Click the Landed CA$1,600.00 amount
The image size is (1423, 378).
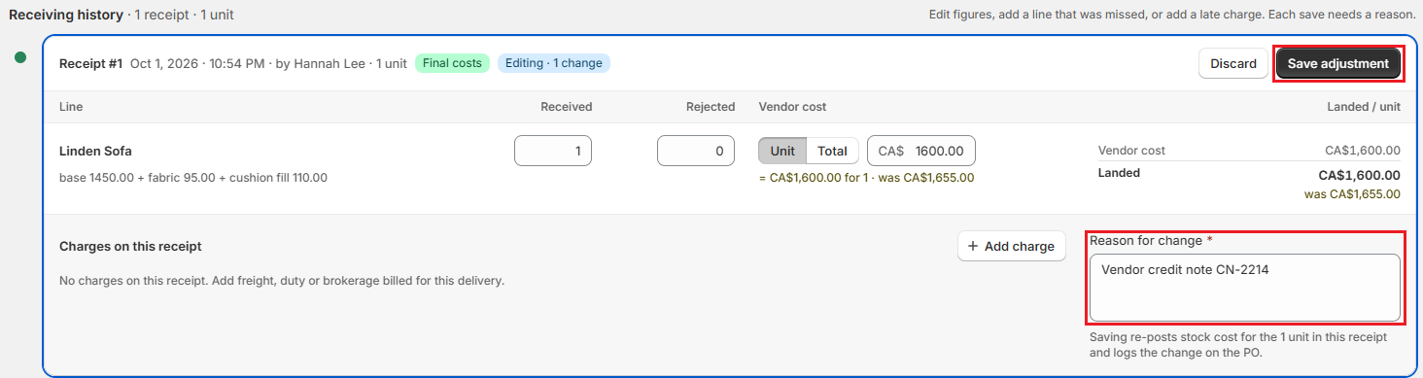1359,175
